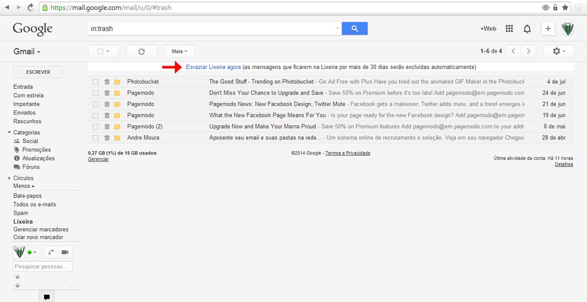
Task: Select the Photobucket message checkbox
Action: (x=96, y=82)
